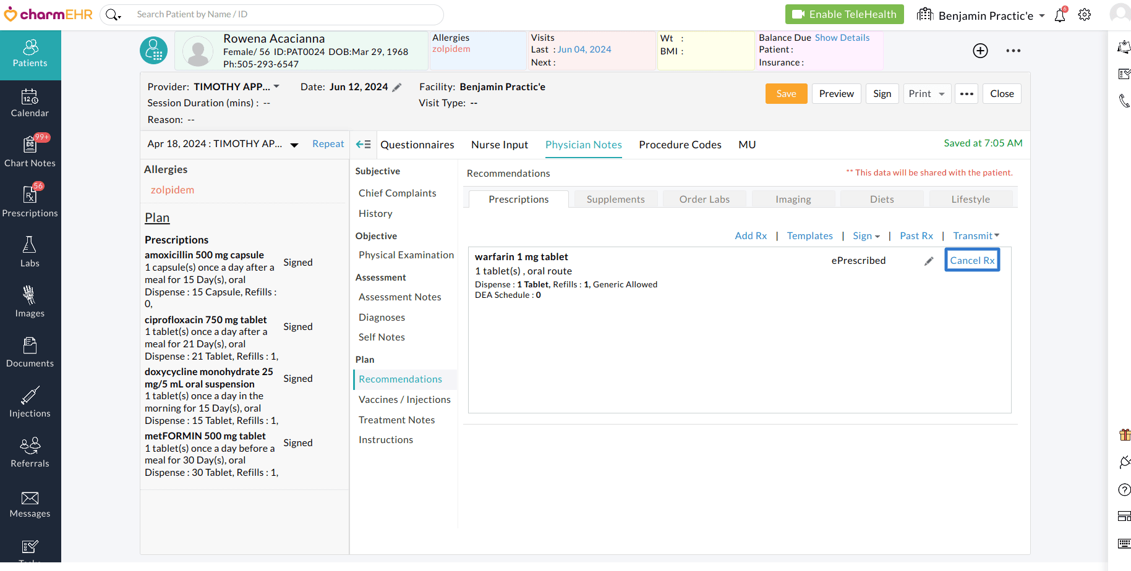Open the Injections sidebar icon
Image resolution: width=1131 pixels, height=571 pixels.
[30, 402]
